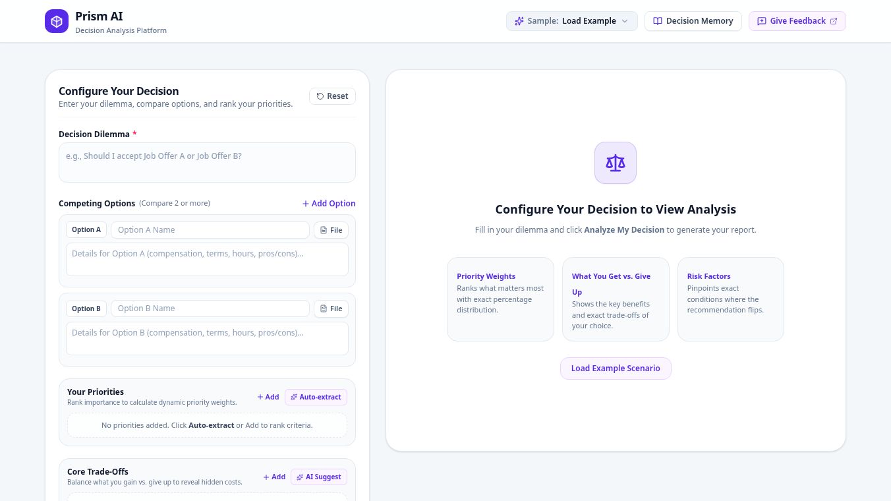Reset the decision configuration
This screenshot has width=891, height=501.
click(332, 96)
